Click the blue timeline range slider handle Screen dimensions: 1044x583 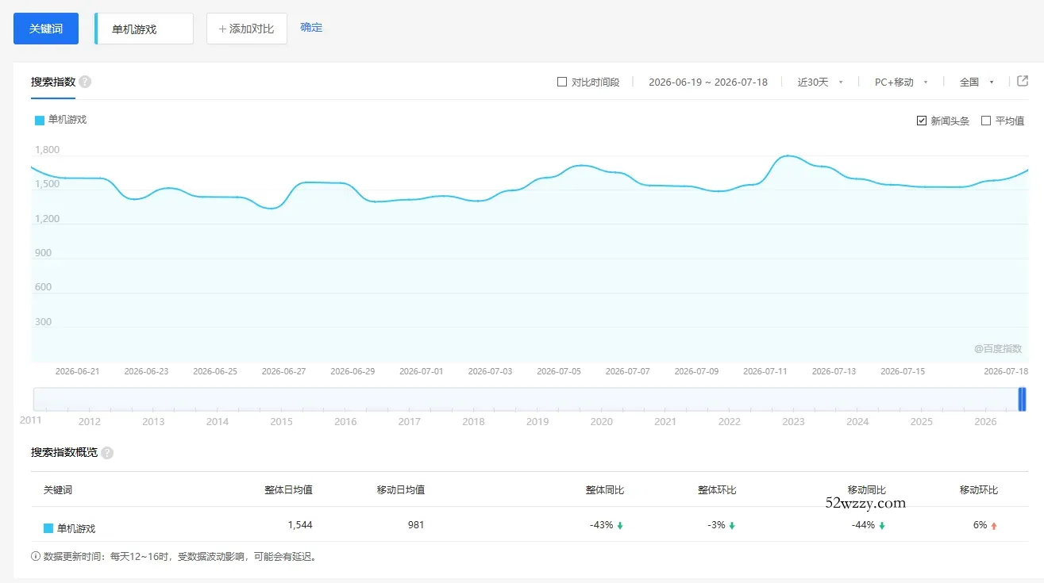(x=1023, y=399)
